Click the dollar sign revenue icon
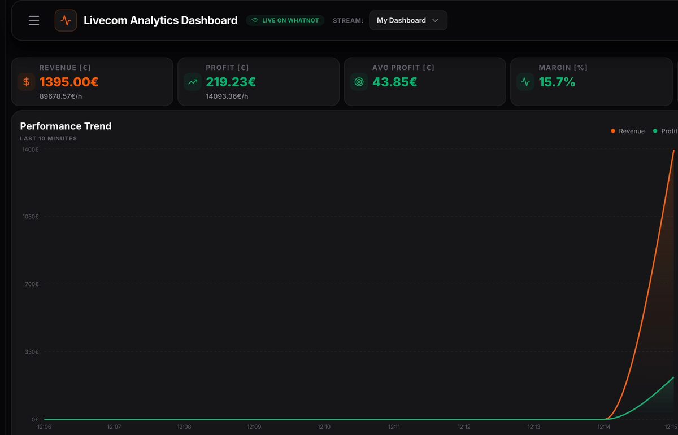The width and height of the screenshot is (678, 435). click(x=26, y=82)
